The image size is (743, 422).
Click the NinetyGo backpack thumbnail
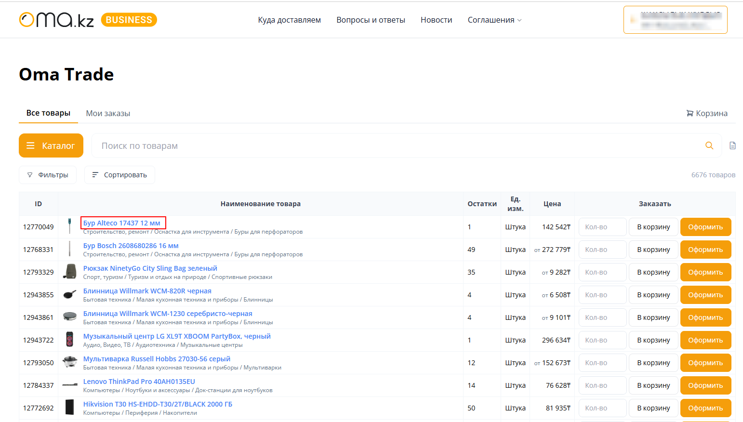tap(70, 272)
